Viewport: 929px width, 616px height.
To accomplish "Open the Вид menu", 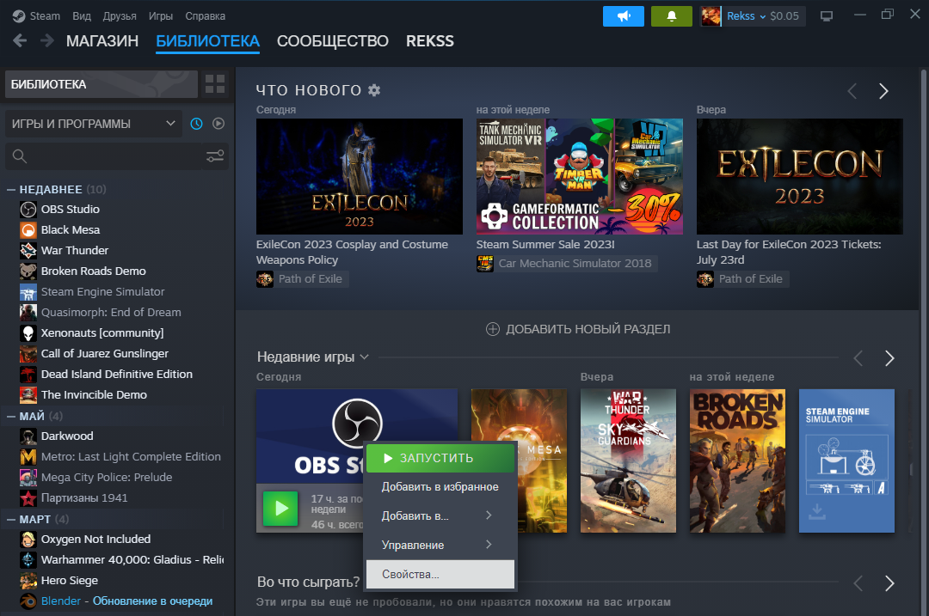I will pos(82,16).
